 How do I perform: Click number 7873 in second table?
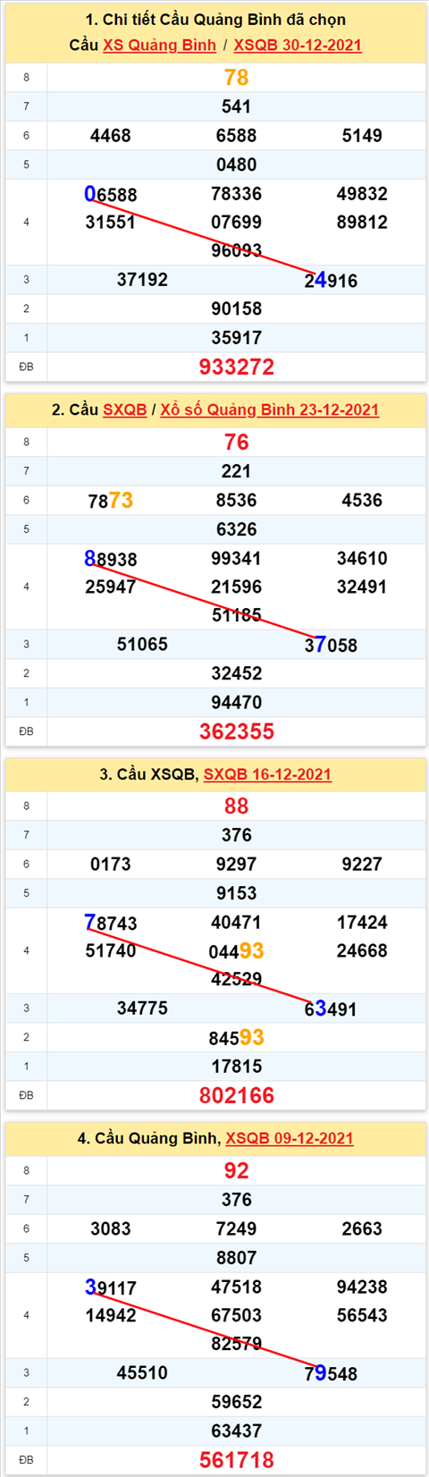111,501
